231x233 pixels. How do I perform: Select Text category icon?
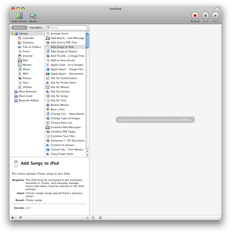(x=19, y=82)
